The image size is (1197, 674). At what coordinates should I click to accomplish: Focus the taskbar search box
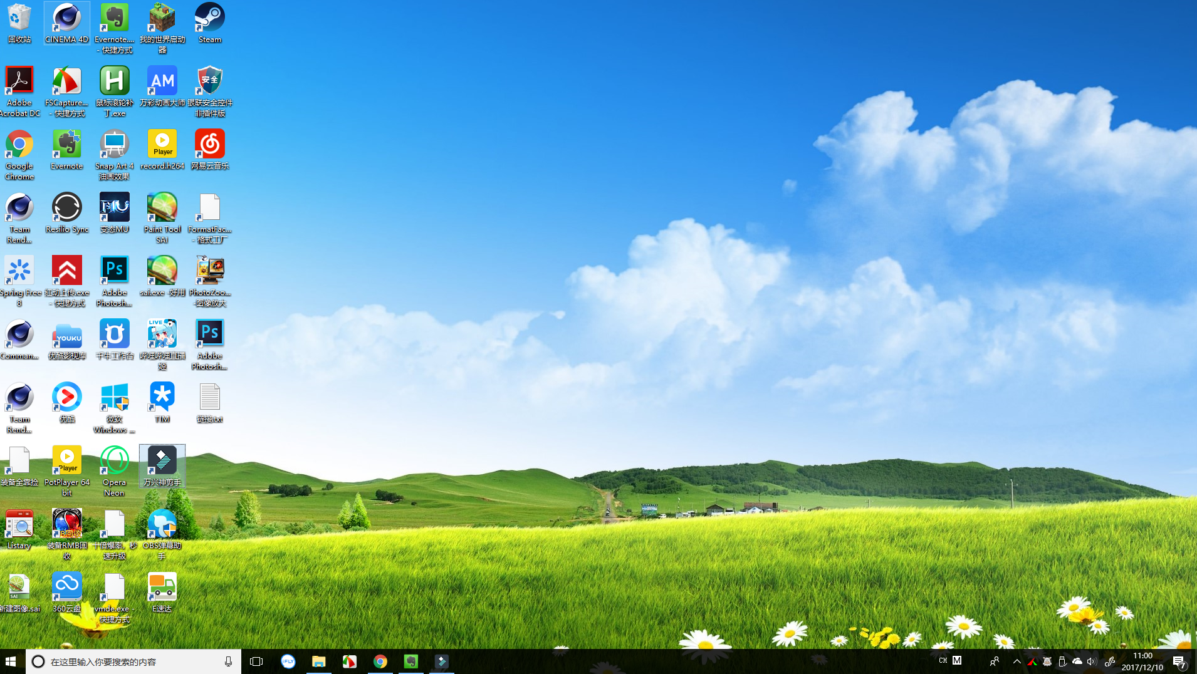133,661
